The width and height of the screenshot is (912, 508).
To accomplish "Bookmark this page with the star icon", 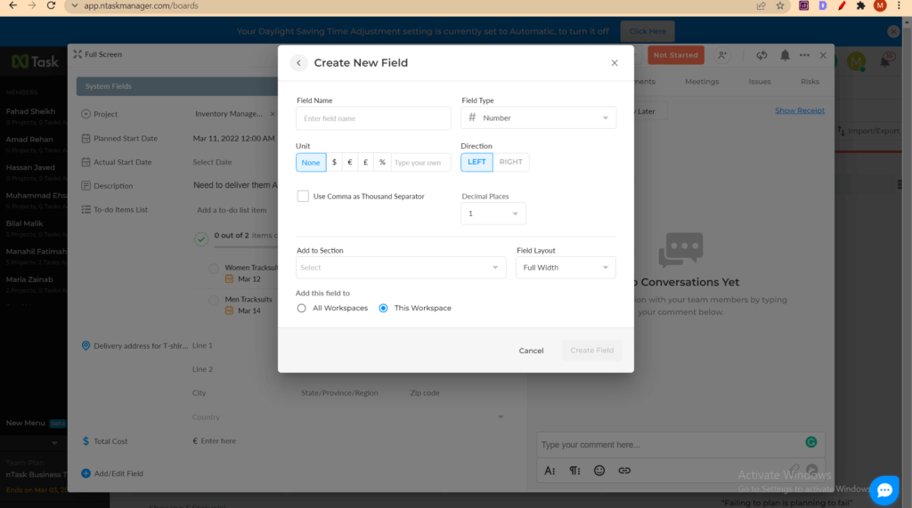I will pyautogui.click(x=780, y=6).
